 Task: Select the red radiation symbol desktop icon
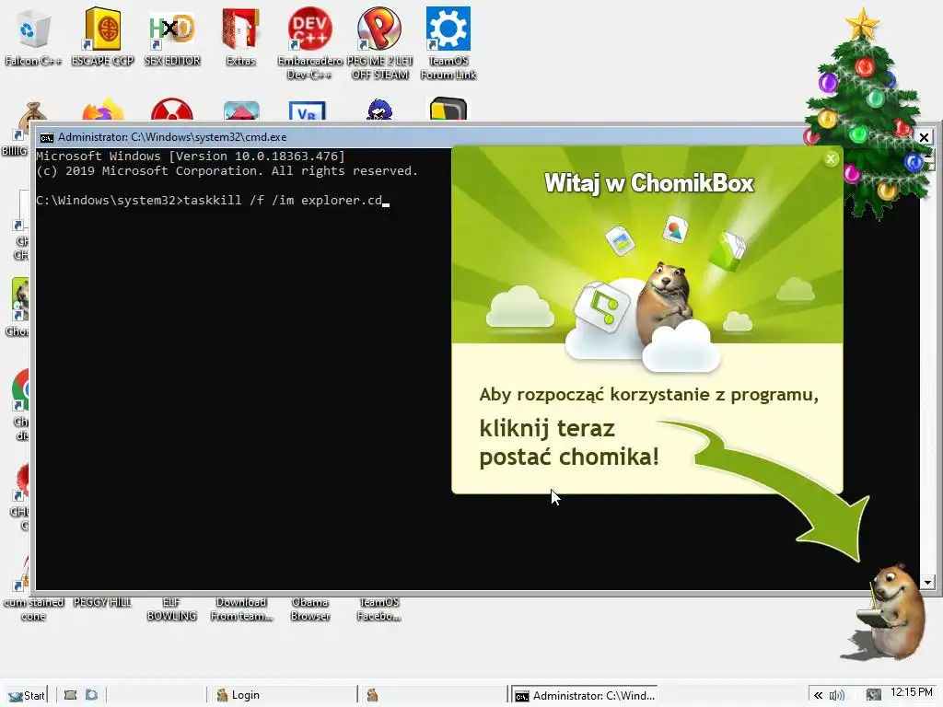[172, 110]
